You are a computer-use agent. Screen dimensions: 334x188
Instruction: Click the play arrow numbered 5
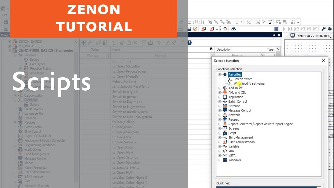click(315, 29)
